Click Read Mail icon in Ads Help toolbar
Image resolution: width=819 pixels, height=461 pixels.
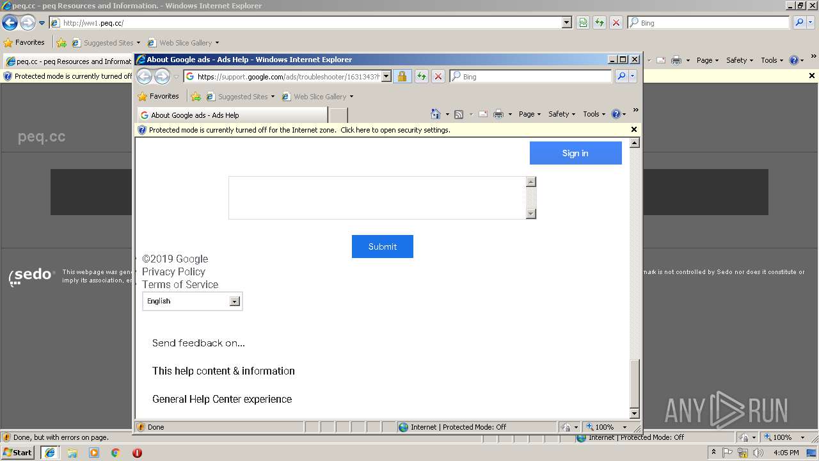(483, 114)
